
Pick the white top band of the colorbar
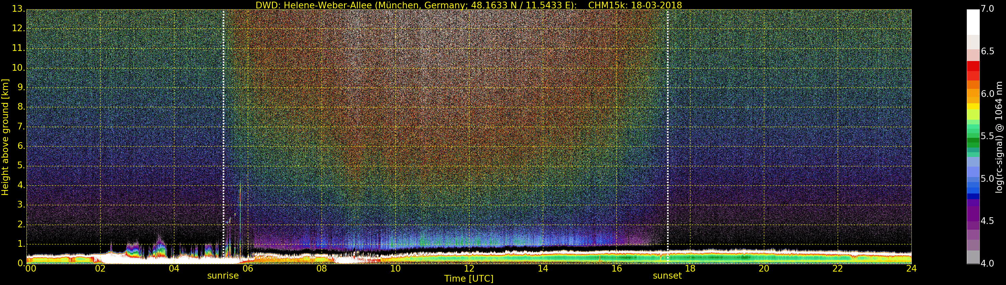tap(973, 21)
